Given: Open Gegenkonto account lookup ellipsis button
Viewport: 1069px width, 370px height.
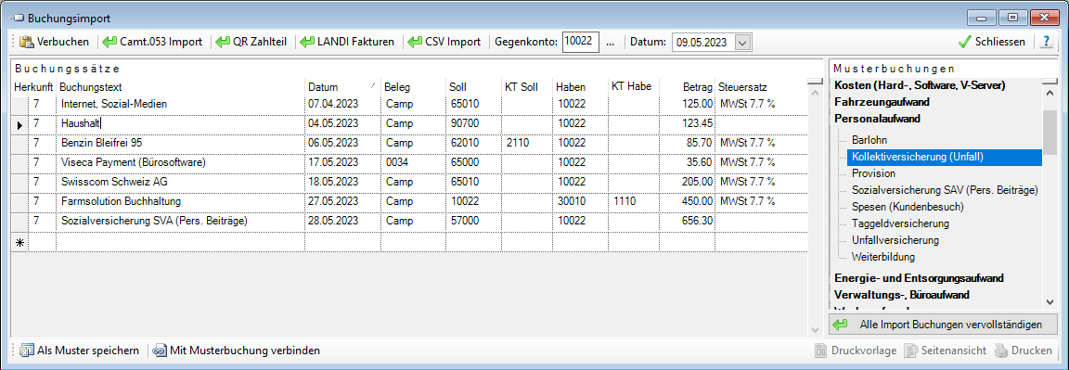Looking at the screenshot, I should 611,42.
